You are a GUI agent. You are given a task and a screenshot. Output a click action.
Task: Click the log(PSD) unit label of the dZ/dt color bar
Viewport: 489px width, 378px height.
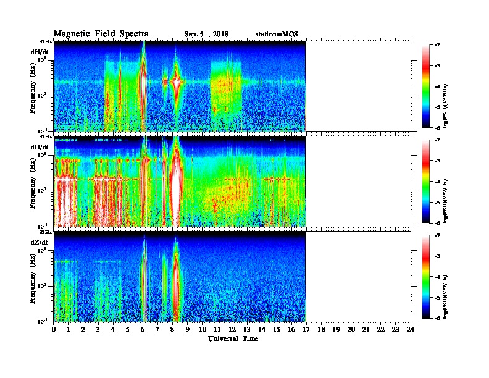pyautogui.click(x=445, y=296)
